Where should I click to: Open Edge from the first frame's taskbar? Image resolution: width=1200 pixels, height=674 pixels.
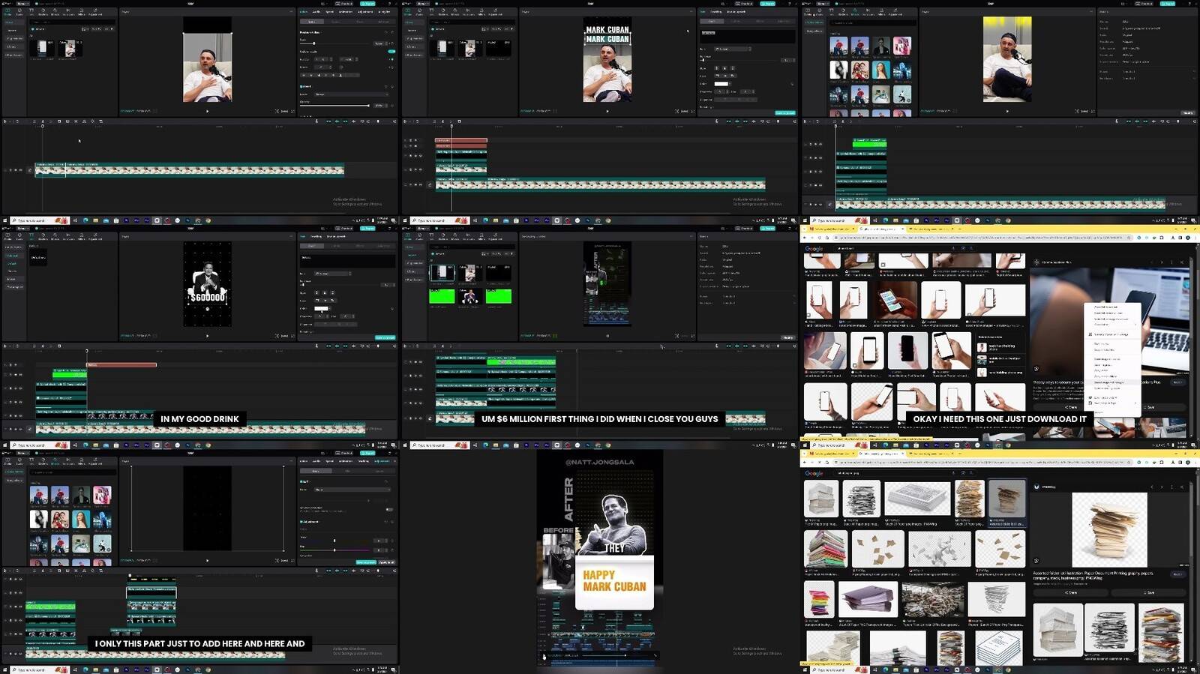point(85,220)
